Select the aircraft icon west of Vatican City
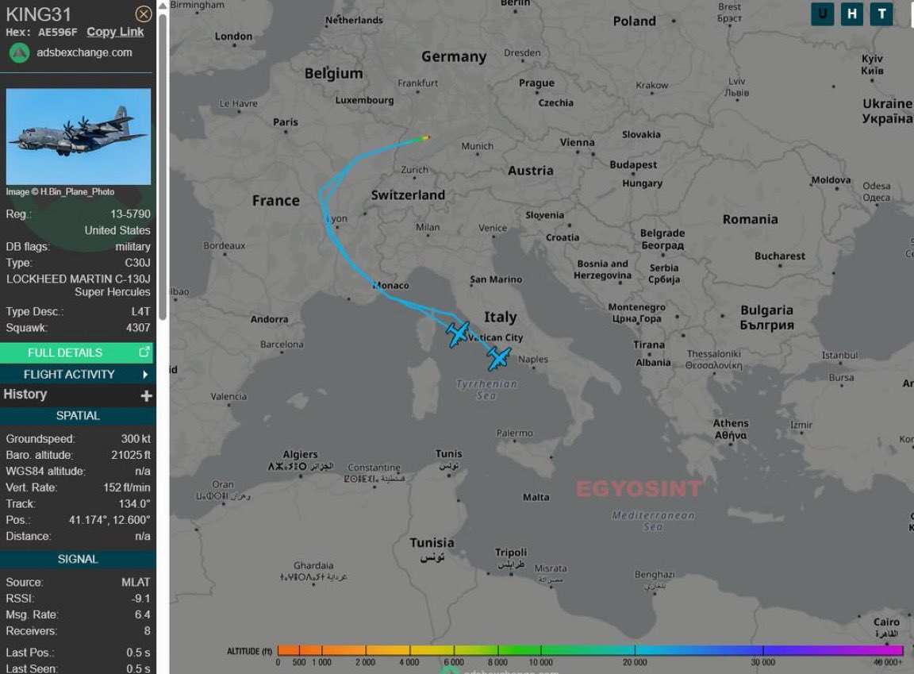 point(458,334)
